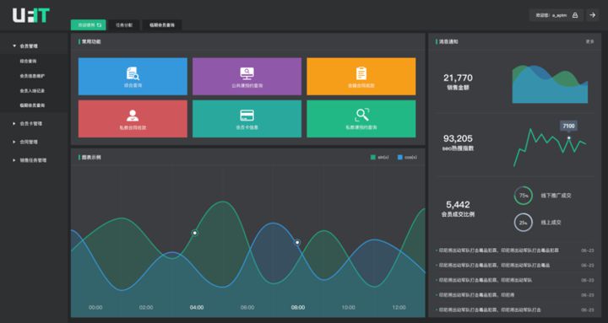Click the refresh icon on the green tab

coord(100,24)
